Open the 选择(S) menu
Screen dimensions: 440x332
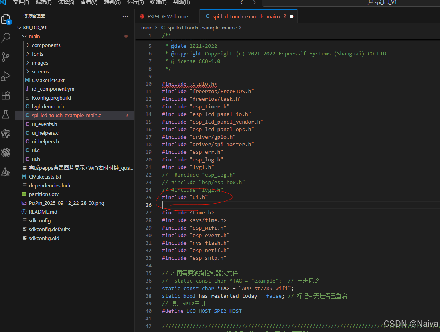click(x=66, y=2)
